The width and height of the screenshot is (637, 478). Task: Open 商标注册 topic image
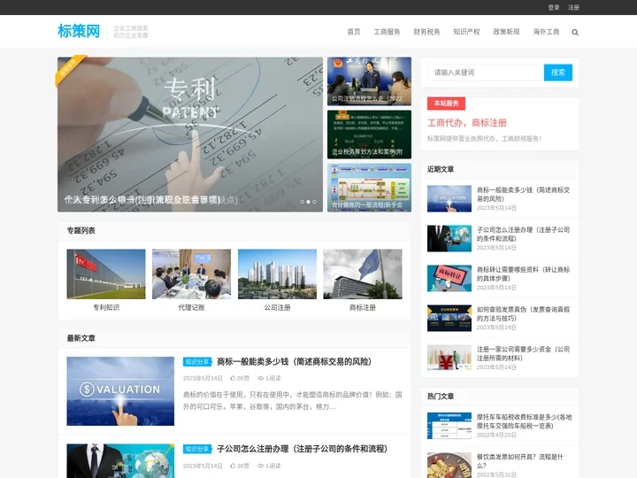coord(363,274)
